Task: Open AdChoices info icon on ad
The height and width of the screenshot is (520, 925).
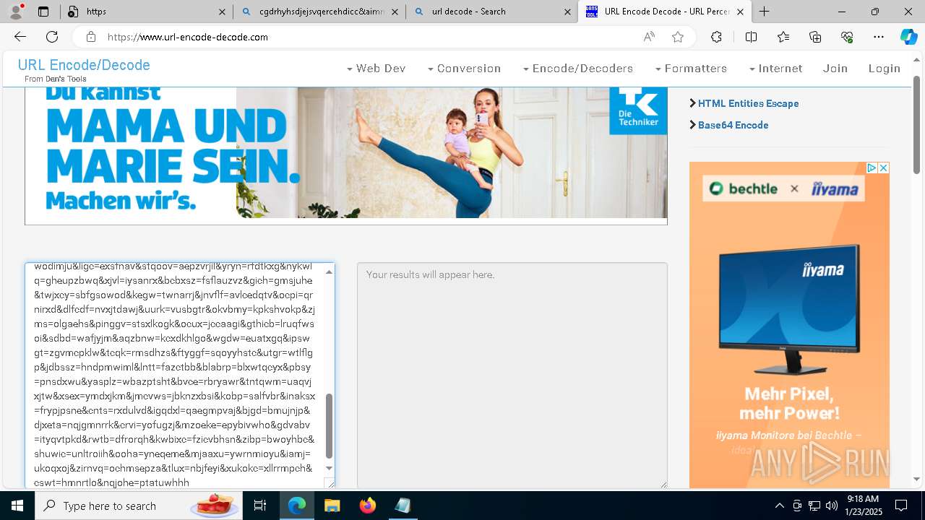Action: point(872,168)
